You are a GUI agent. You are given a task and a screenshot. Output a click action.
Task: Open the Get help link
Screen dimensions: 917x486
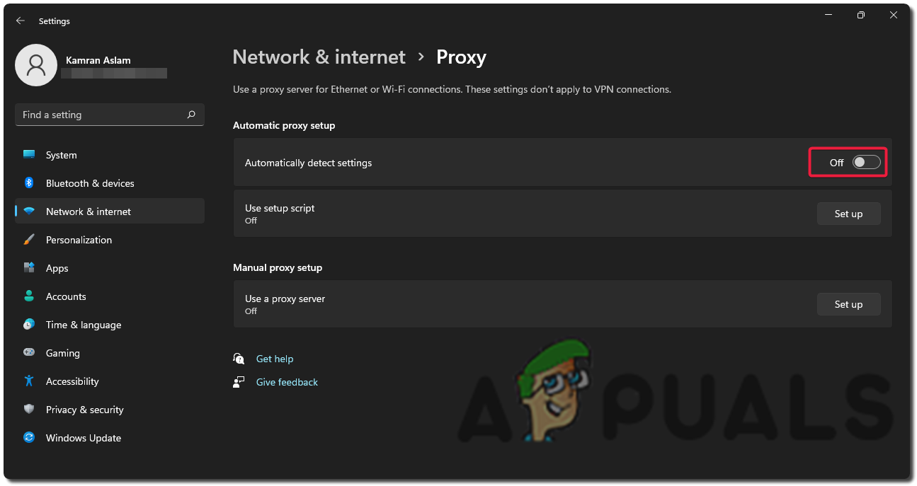[275, 359]
